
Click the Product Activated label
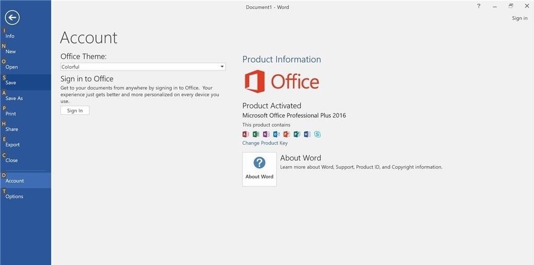[272, 106]
